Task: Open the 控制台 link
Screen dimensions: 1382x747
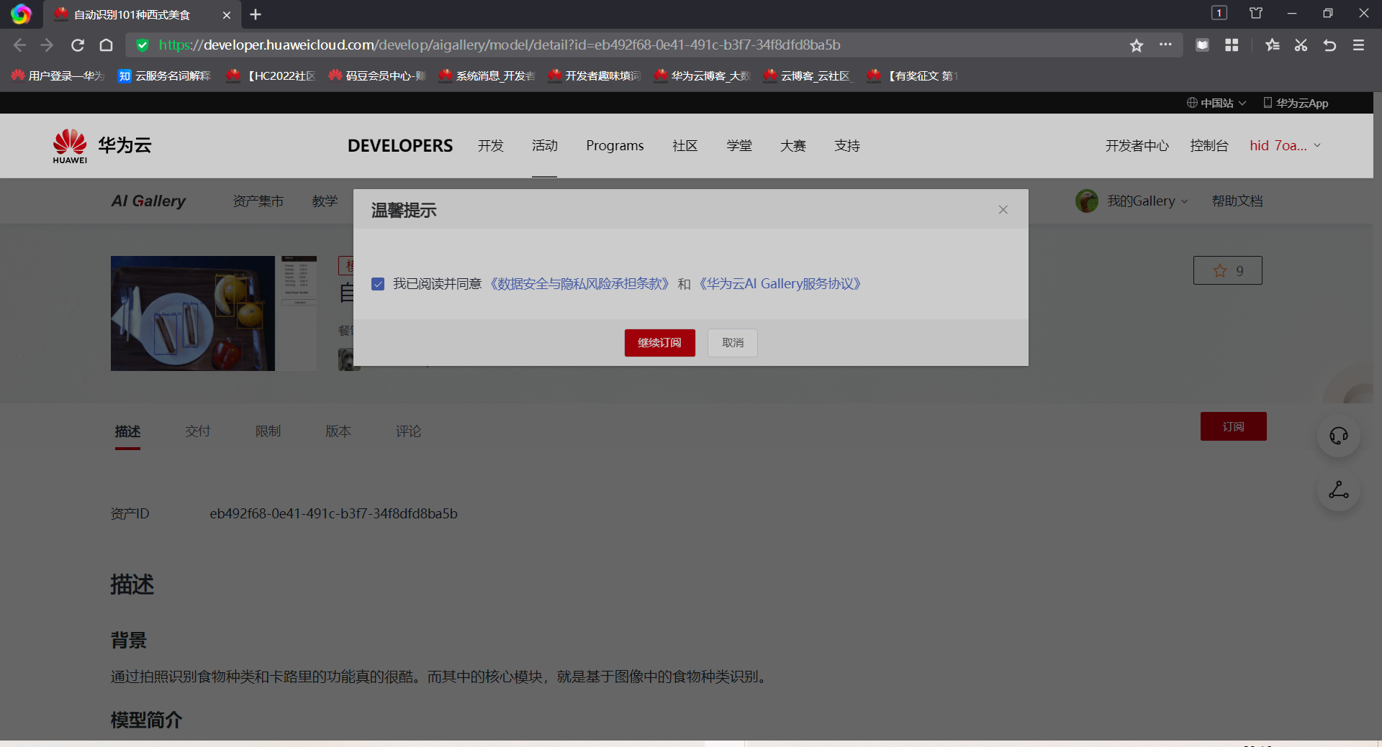Action: click(x=1209, y=146)
